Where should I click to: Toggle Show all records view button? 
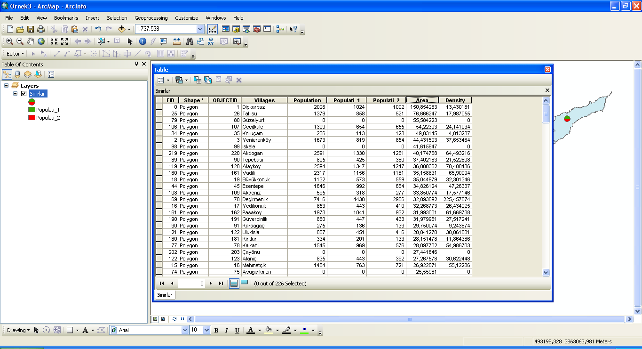pos(234,283)
